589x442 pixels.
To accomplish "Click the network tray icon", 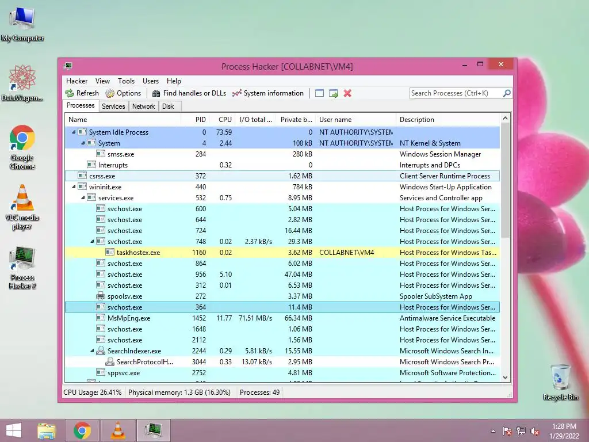I will click(x=521, y=431).
